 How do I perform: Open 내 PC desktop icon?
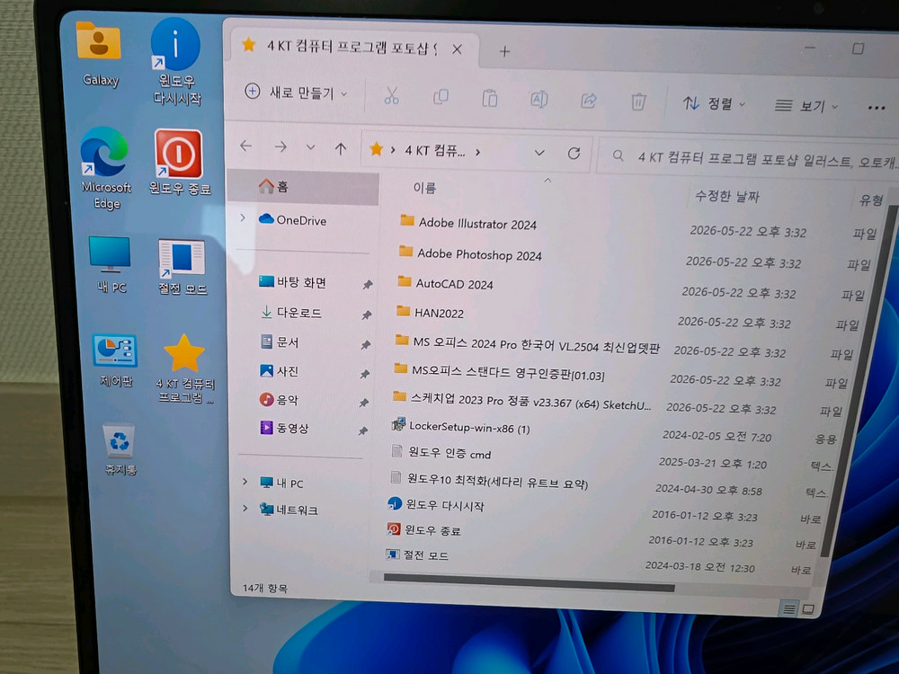click(x=111, y=265)
